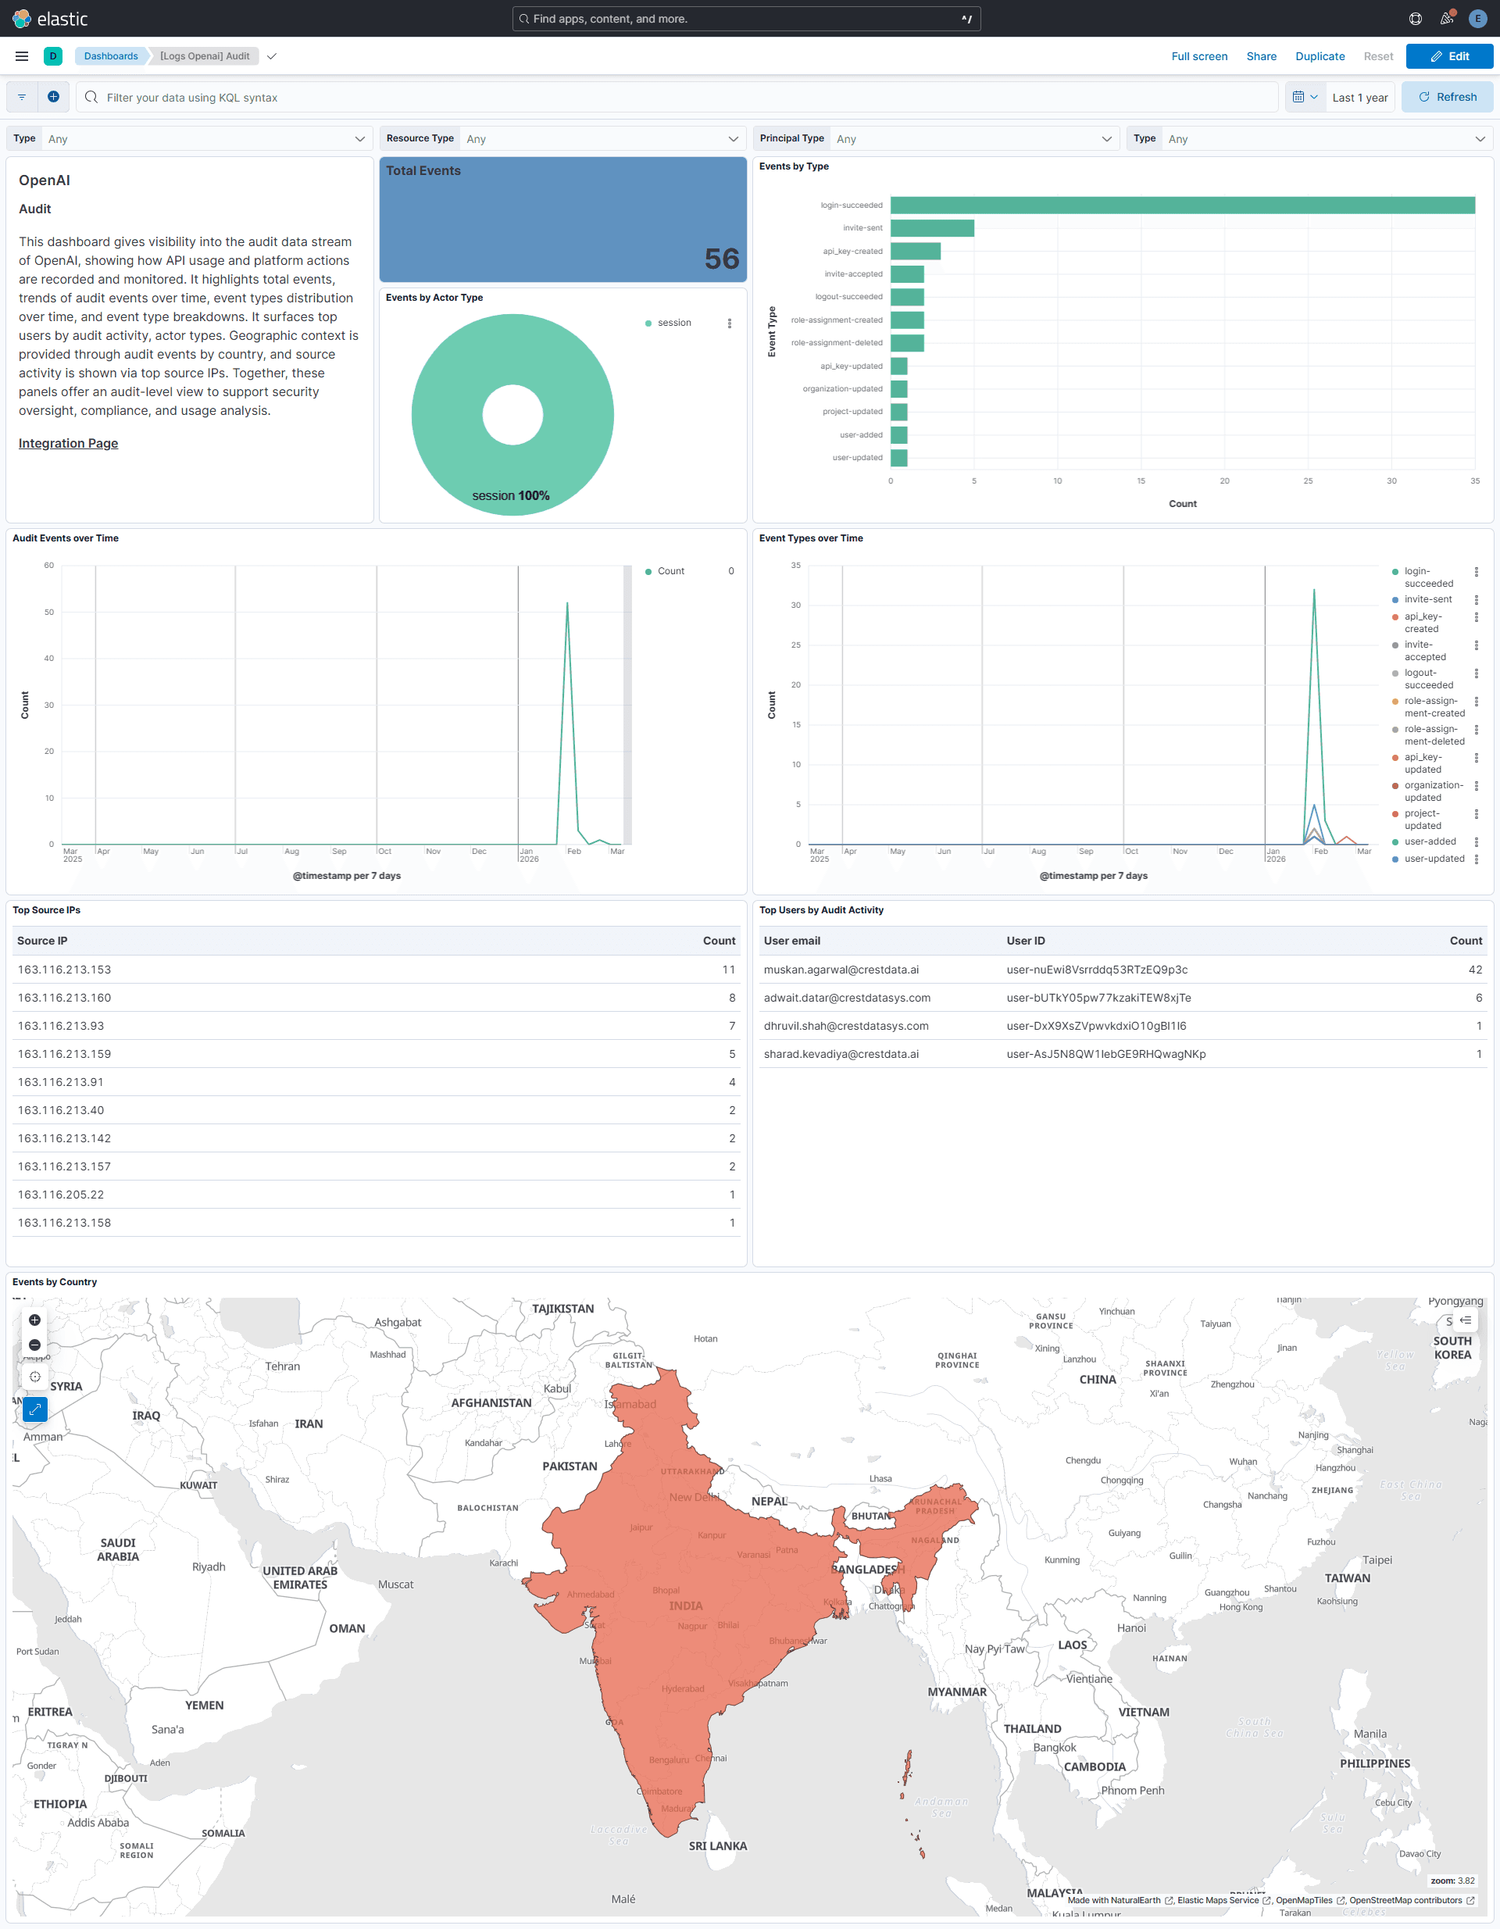Open the Last 1 year time range
Viewport: 1500px width, 1929px height.
click(1359, 97)
